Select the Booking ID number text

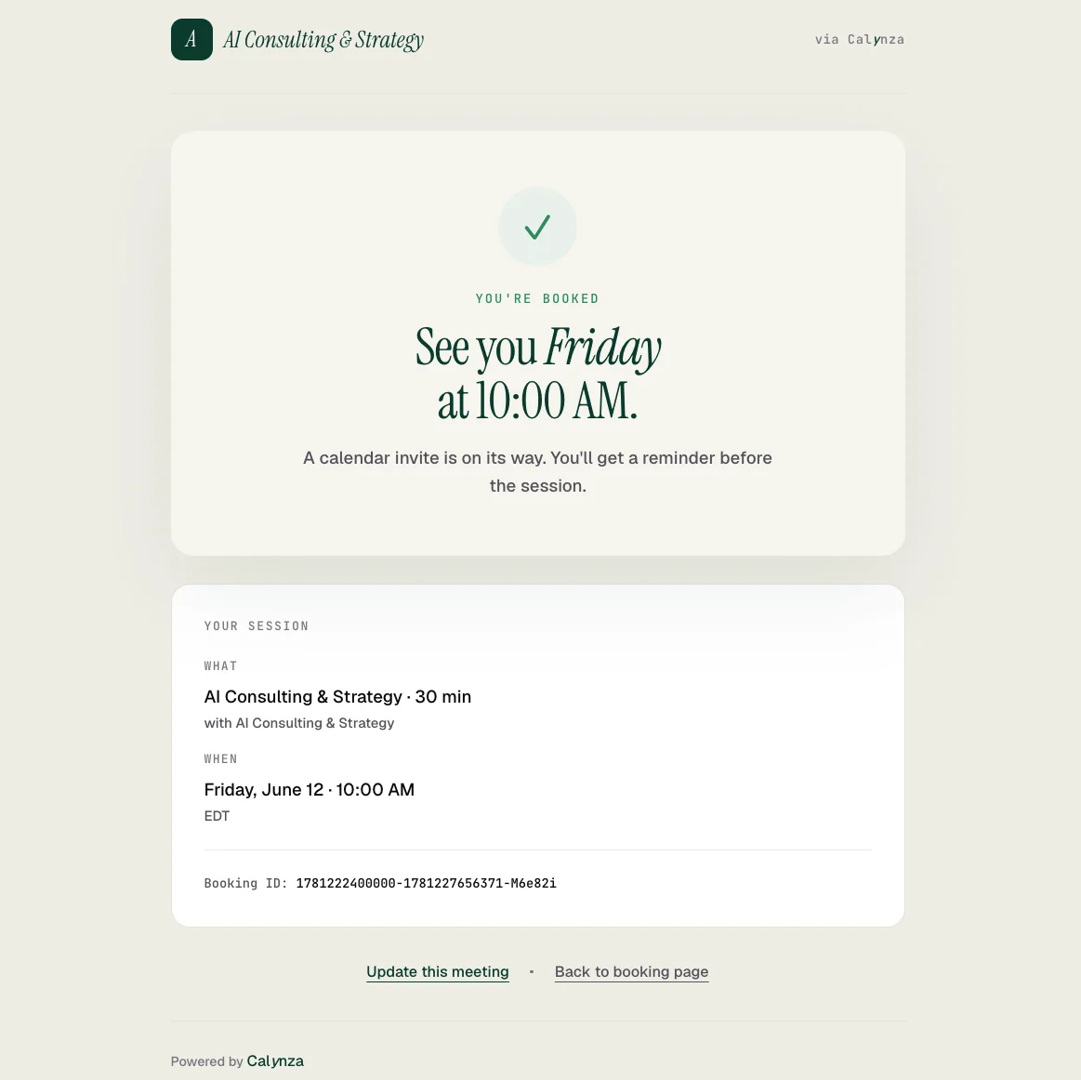(426, 883)
